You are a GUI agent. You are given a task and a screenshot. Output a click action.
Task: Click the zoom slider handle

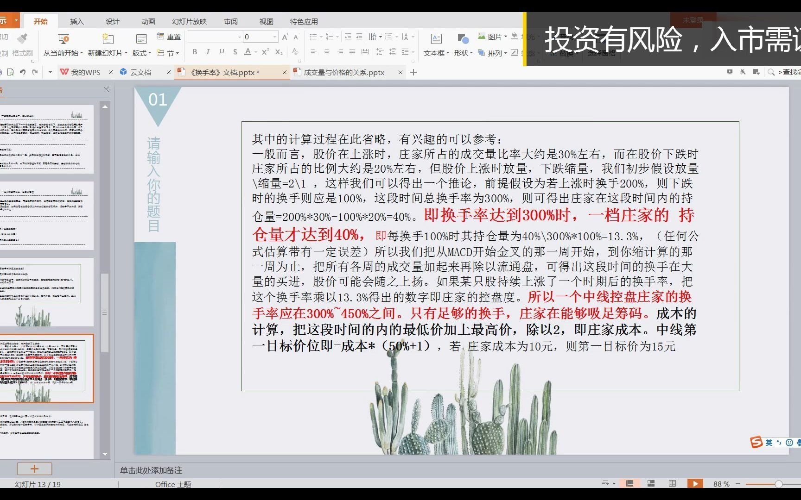pos(779,484)
